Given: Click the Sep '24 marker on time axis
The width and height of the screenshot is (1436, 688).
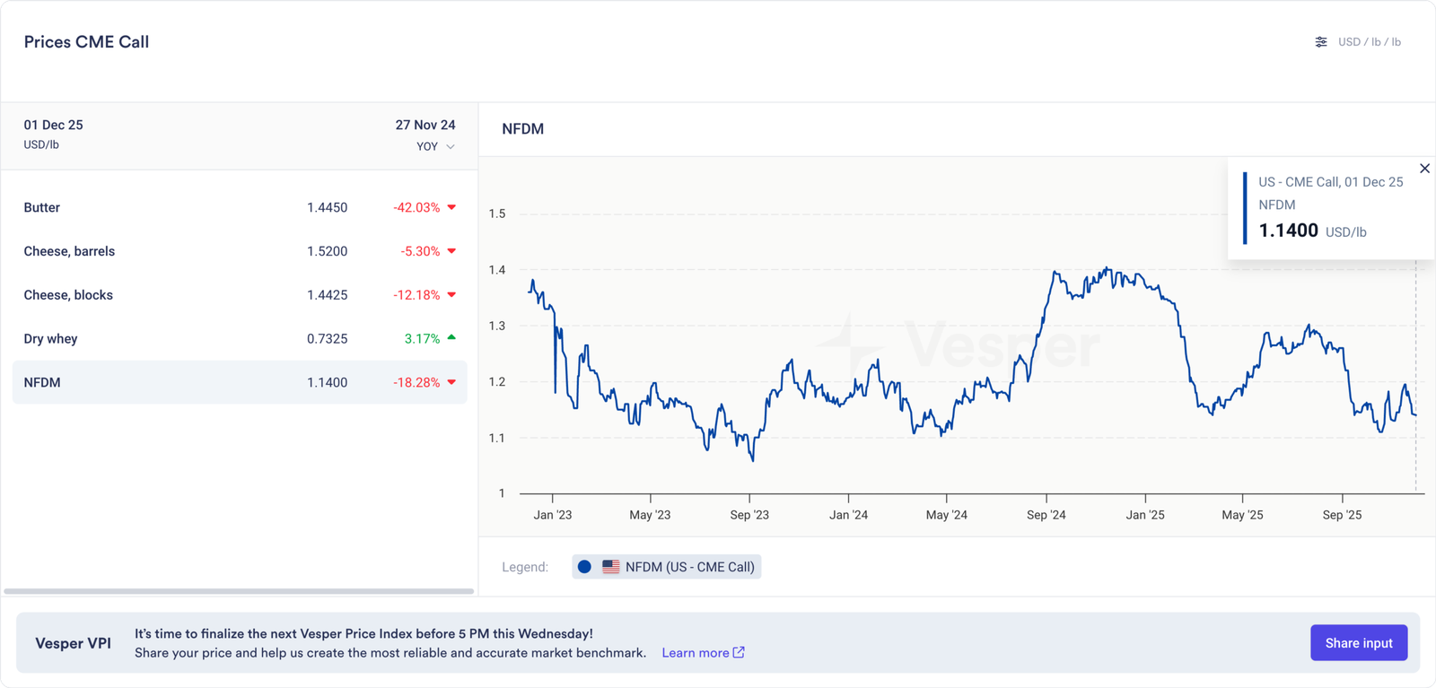Looking at the screenshot, I should 1046,514.
